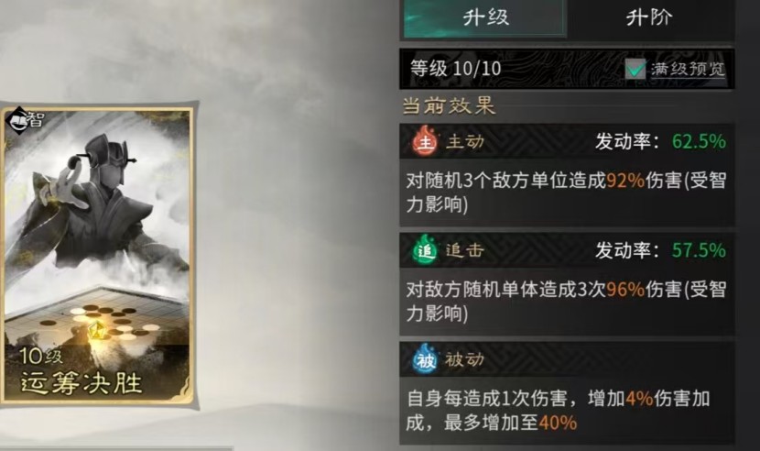This screenshot has height=451, width=760.
Task: Click the 智 book emblem on card
Action: click(18, 120)
